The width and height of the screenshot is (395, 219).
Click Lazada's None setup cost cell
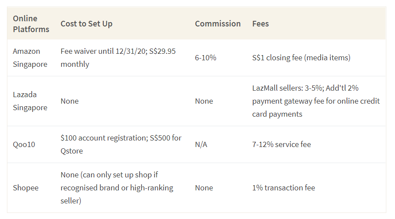click(69, 101)
